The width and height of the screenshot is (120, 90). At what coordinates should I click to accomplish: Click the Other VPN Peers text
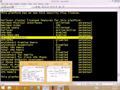[12, 47]
